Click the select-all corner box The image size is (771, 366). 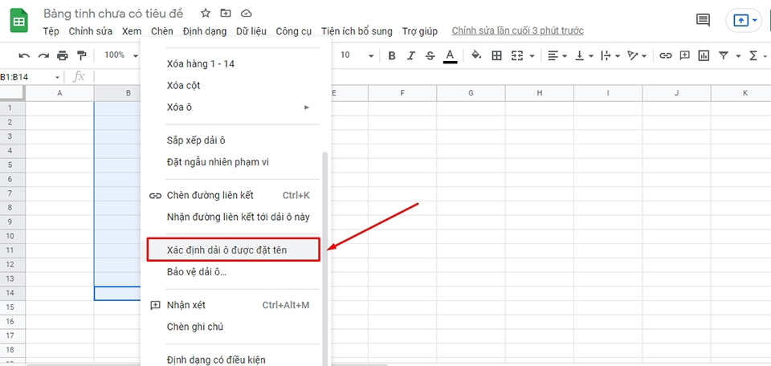point(12,93)
